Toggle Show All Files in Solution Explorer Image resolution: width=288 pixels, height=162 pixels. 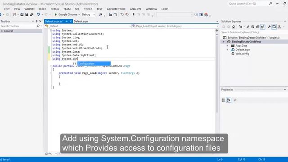pos(263,27)
